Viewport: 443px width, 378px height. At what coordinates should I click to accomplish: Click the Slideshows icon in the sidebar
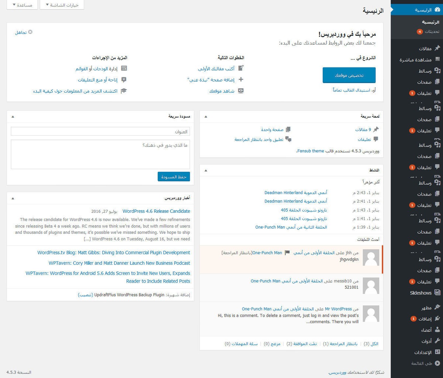(437, 293)
